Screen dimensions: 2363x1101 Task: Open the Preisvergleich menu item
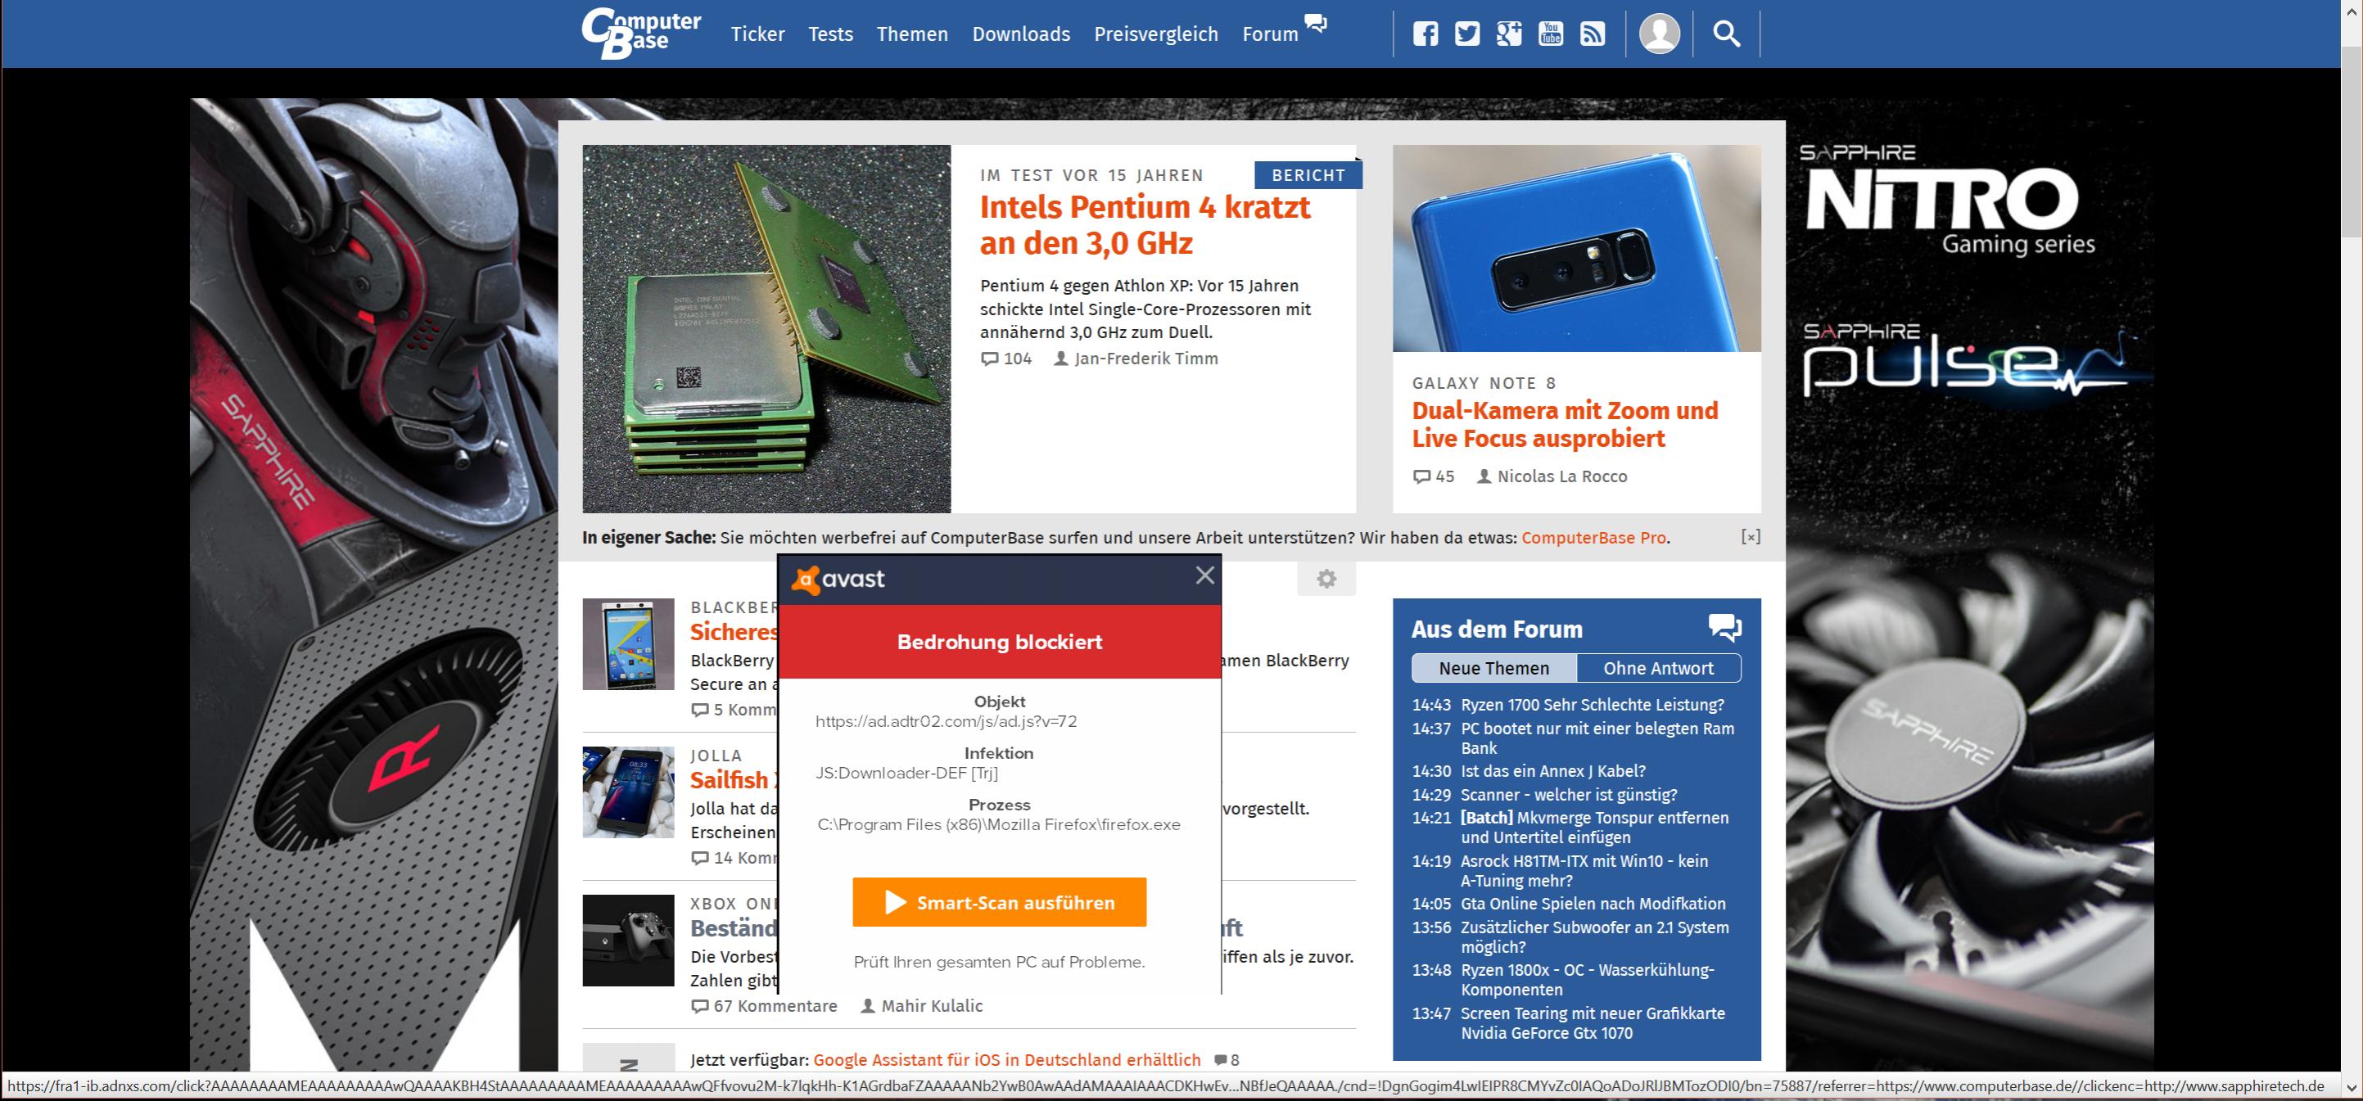point(1156,34)
